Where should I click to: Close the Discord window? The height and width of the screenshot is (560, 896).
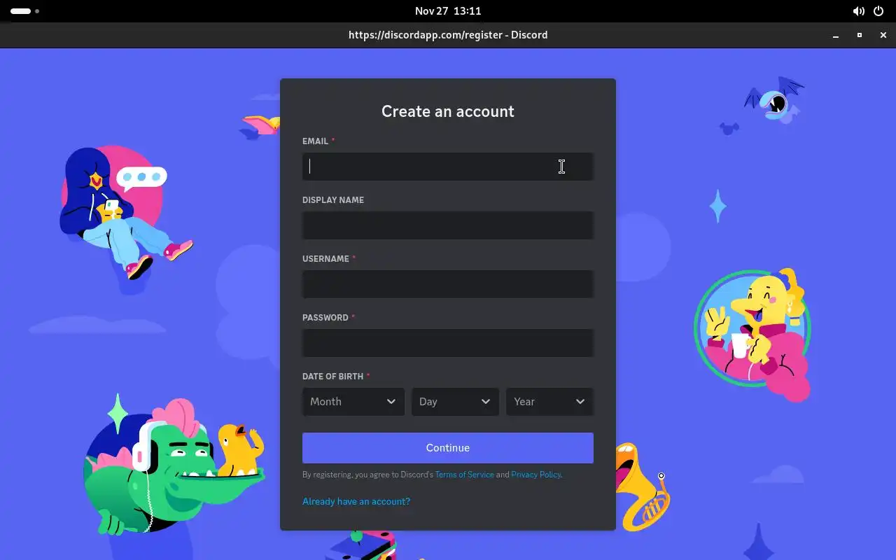(x=883, y=35)
